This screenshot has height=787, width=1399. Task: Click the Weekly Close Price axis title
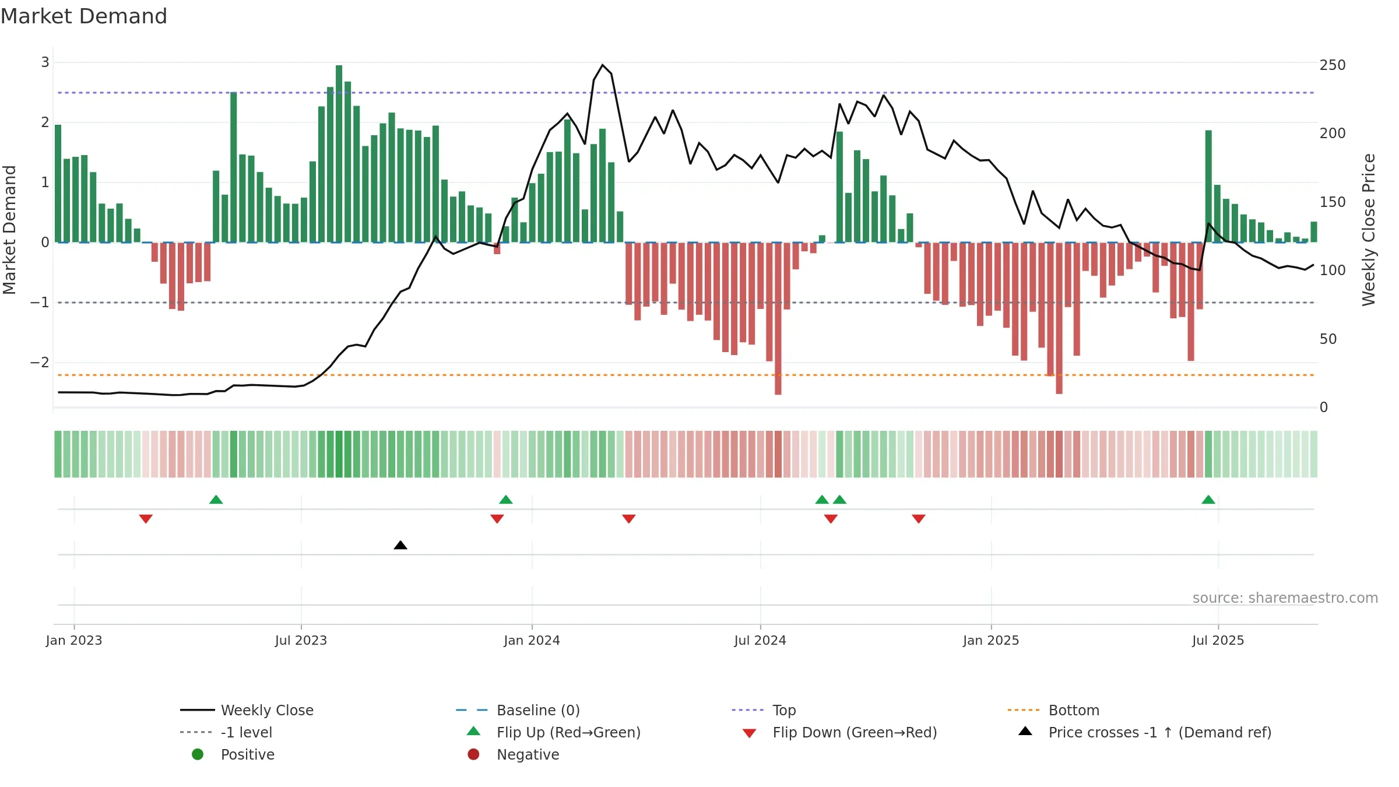pyautogui.click(x=1369, y=230)
